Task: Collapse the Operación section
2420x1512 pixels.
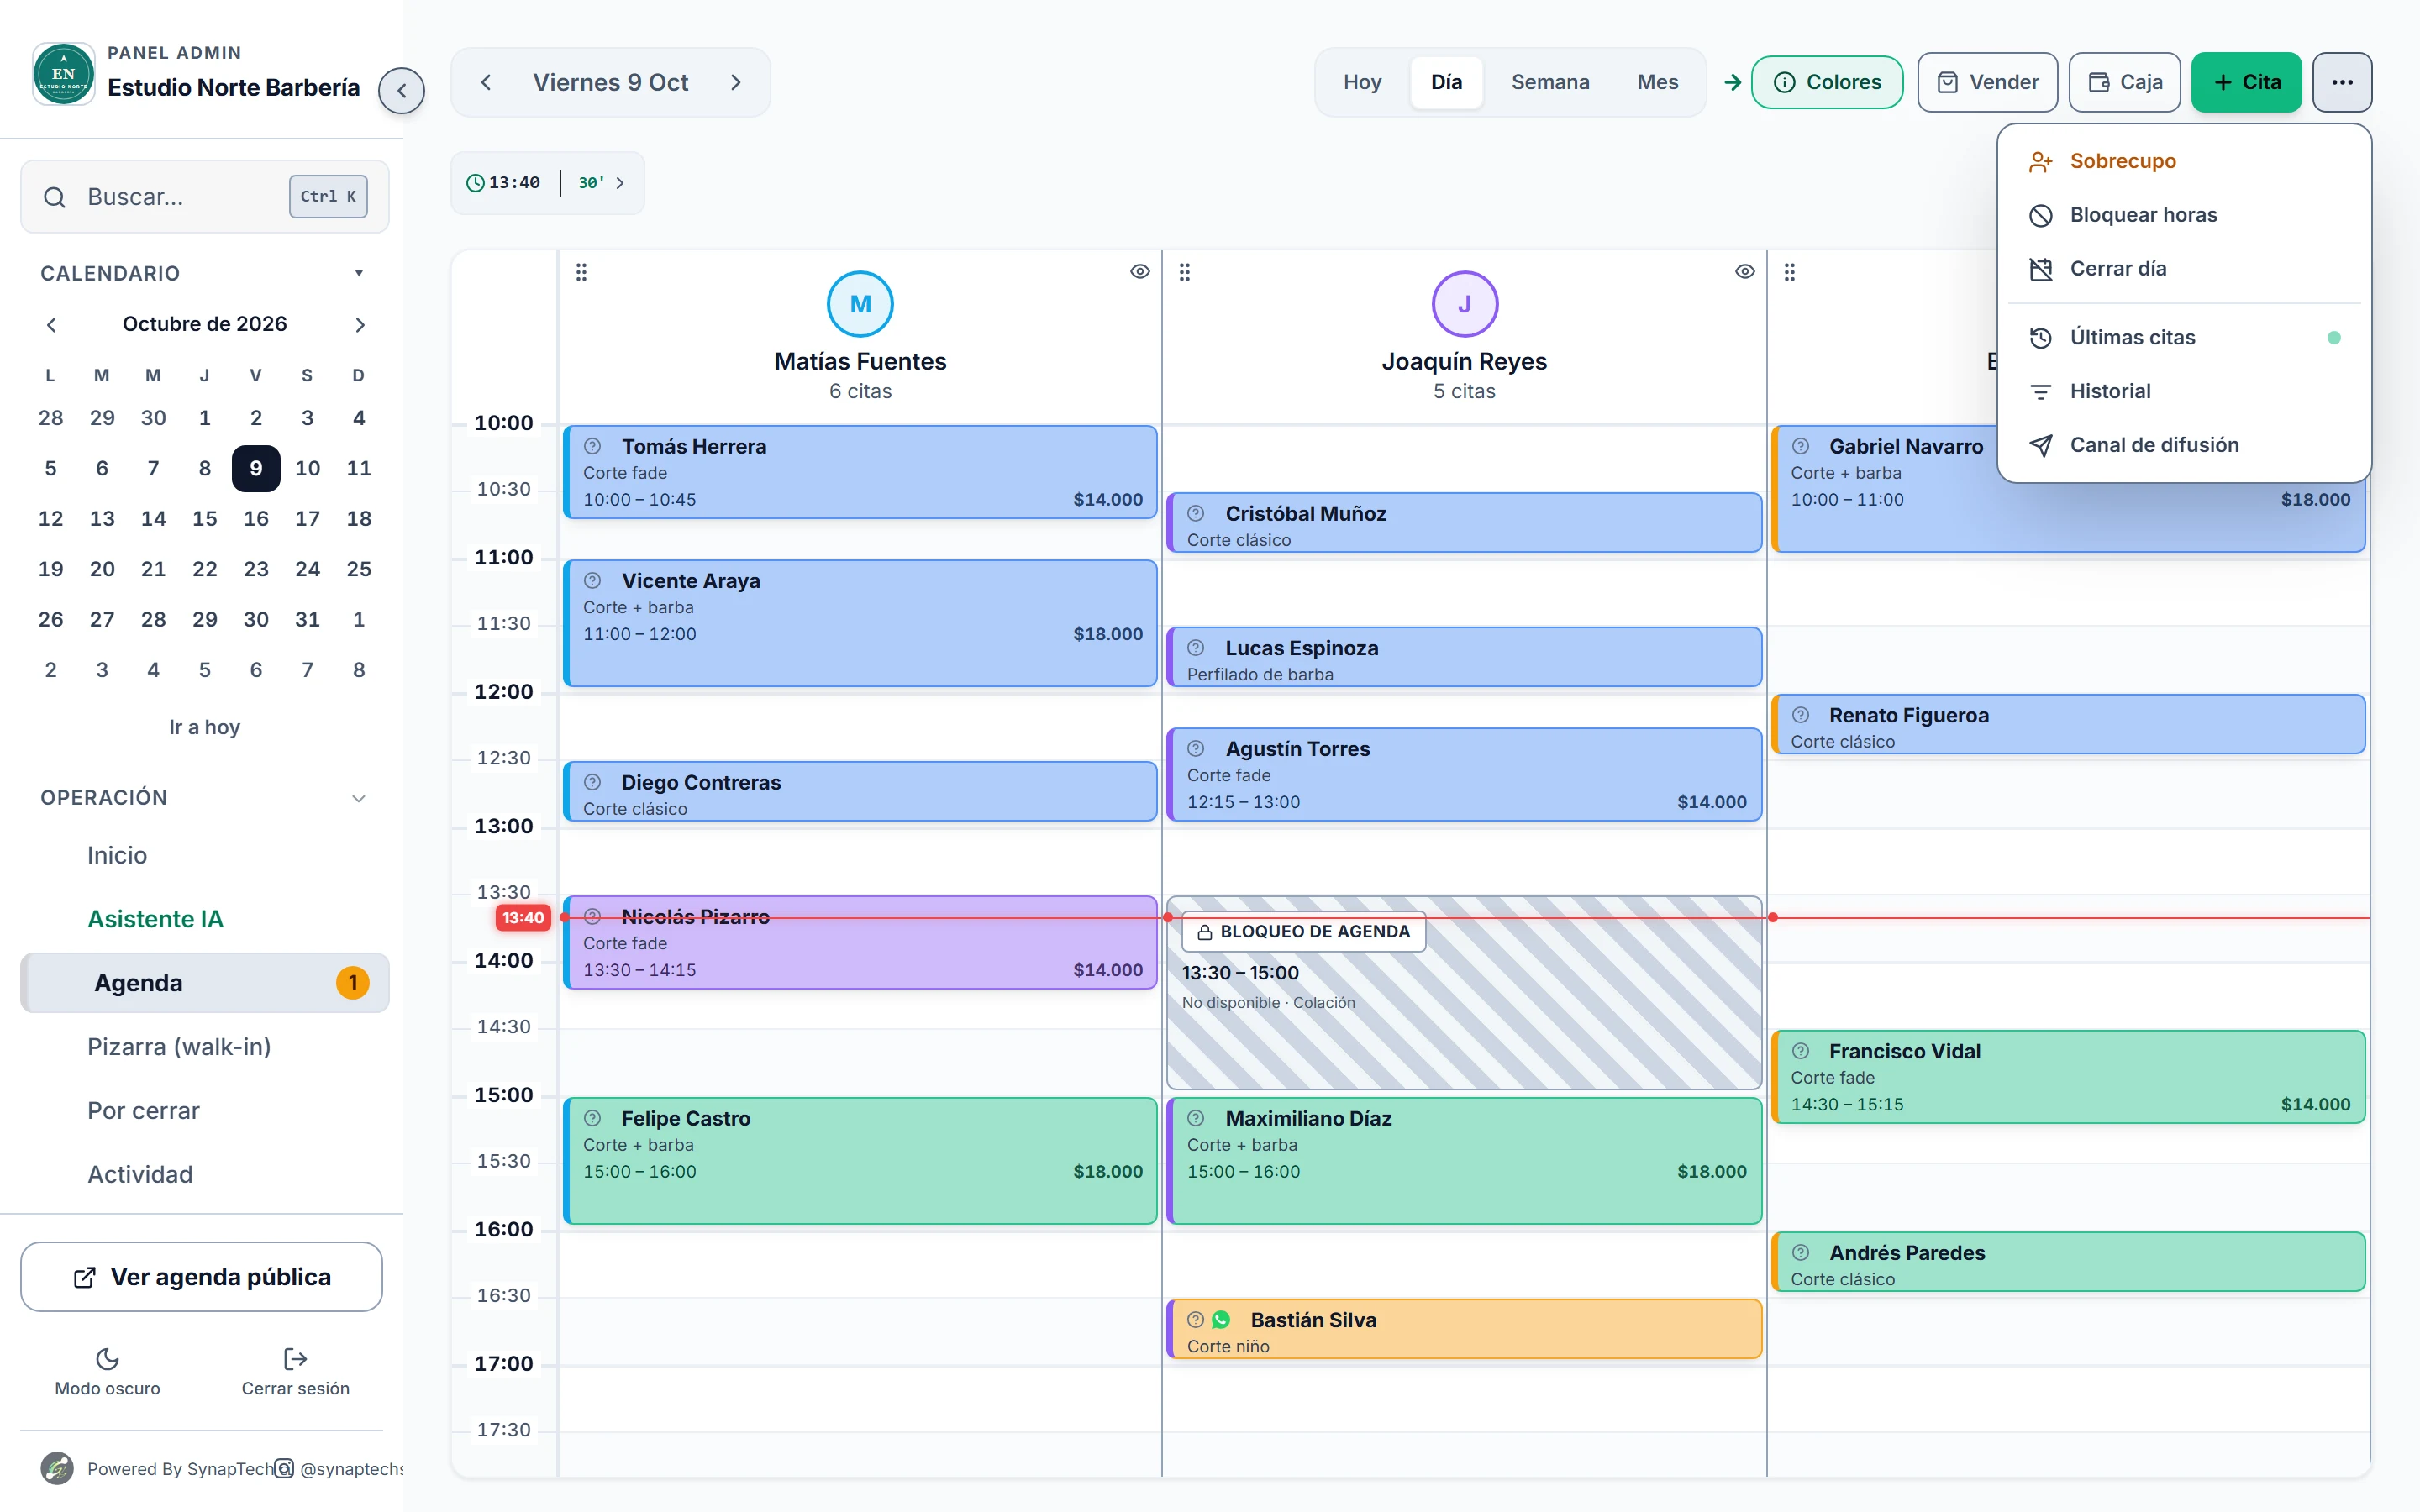Action: pos(359,798)
